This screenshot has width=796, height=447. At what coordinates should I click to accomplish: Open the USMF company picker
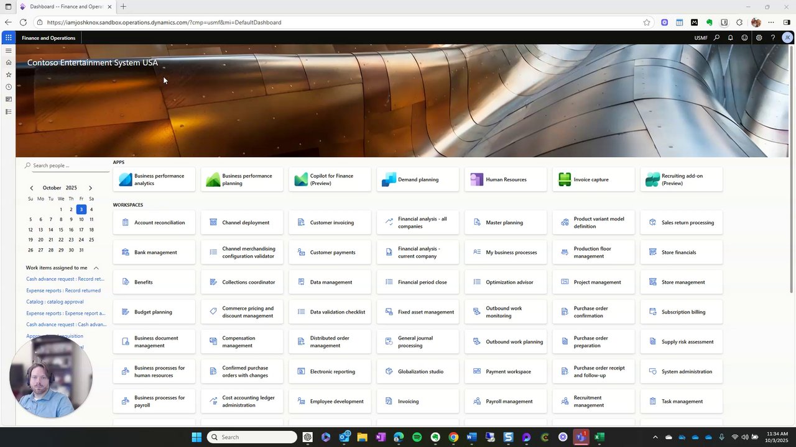click(x=701, y=38)
